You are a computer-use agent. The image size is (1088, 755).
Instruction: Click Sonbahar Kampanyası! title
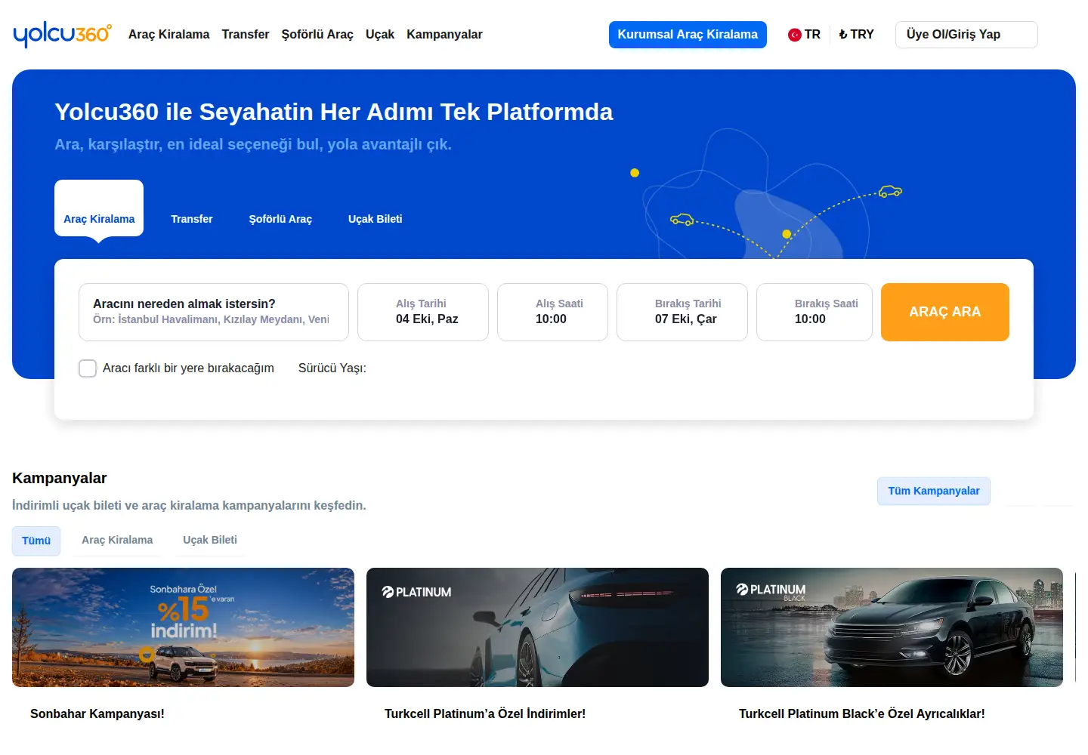[x=97, y=713]
